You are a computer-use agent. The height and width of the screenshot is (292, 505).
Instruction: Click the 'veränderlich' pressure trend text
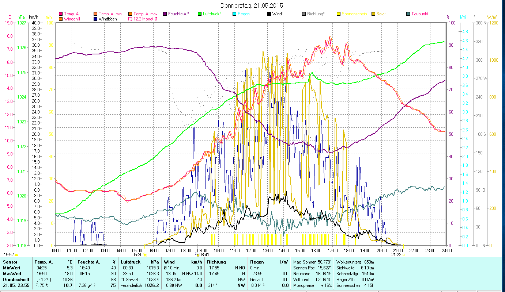point(132,285)
